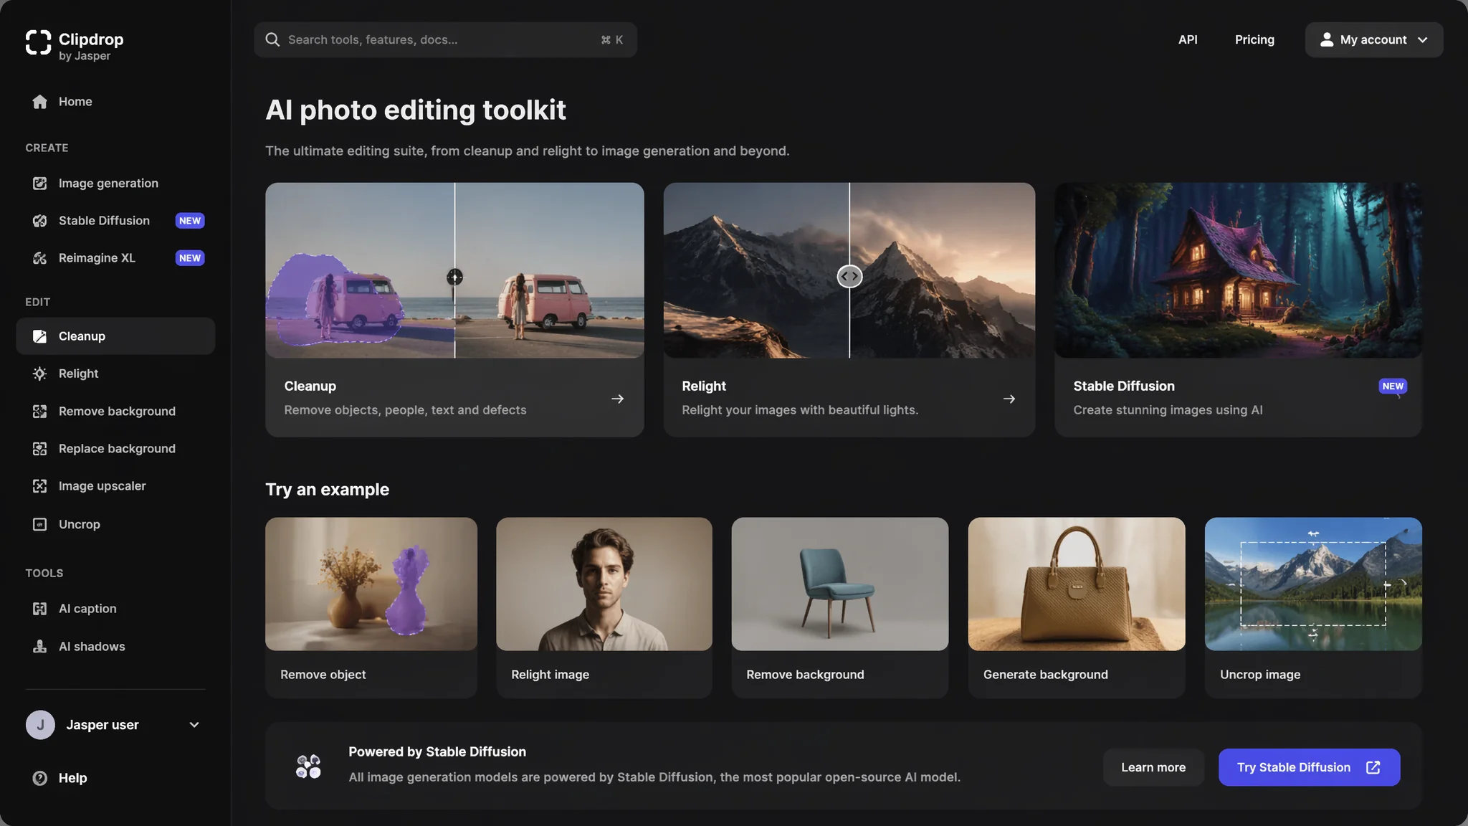Click the Image generation sidebar icon
1468x826 pixels.
[x=40, y=184]
